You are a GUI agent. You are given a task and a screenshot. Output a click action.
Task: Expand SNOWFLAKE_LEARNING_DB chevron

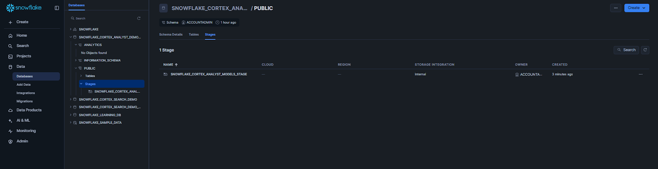(70, 115)
